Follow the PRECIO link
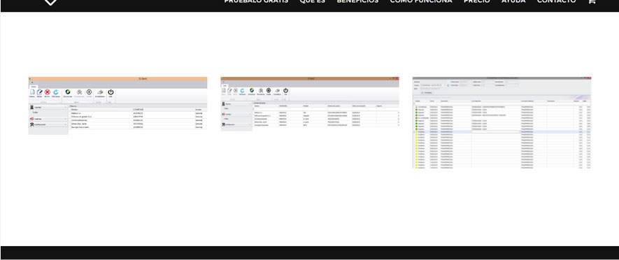This screenshot has width=619, height=260. pos(477,1)
